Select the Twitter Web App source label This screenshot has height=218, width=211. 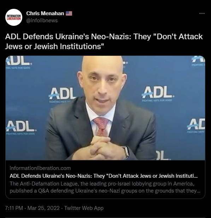[84, 208]
